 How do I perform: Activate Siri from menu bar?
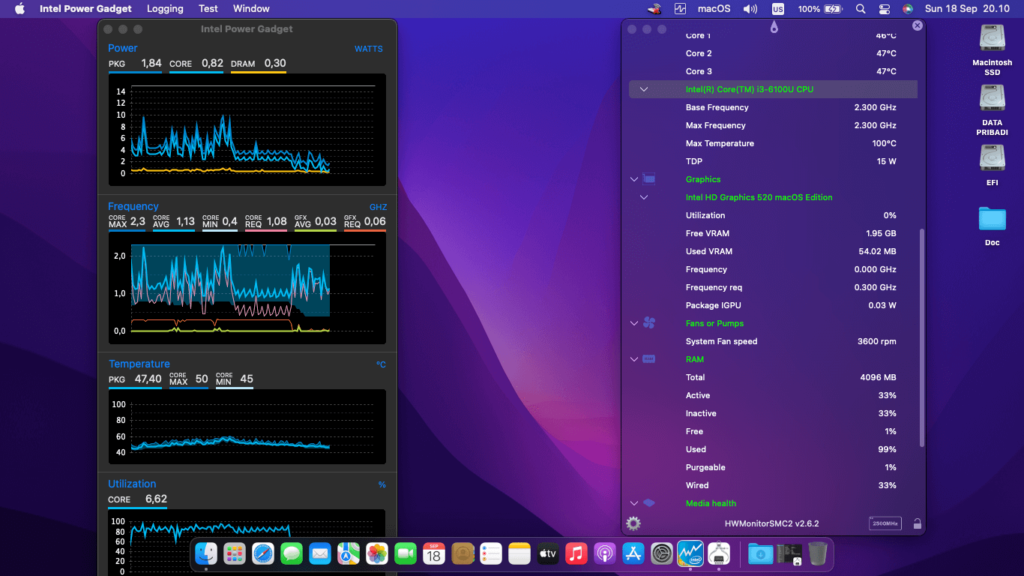coord(908,9)
